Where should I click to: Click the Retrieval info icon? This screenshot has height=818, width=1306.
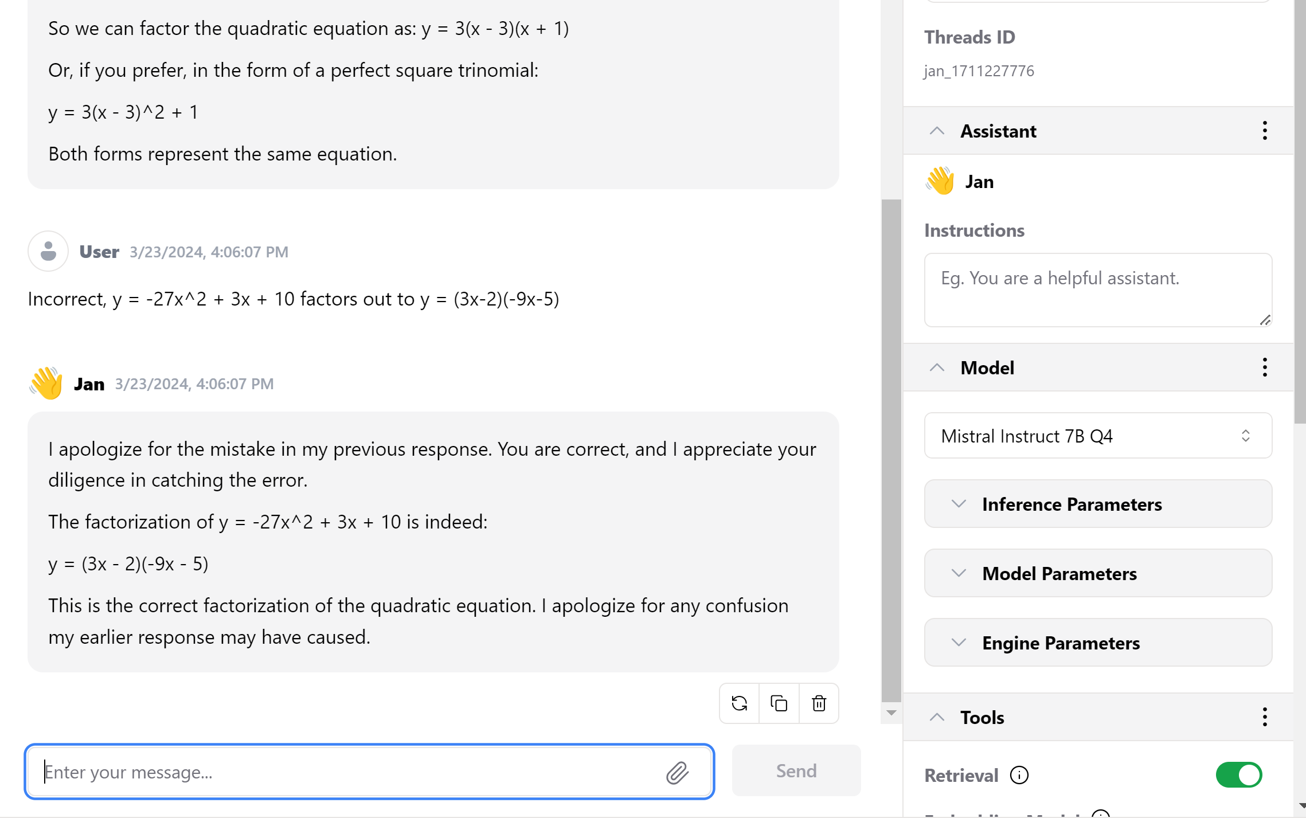click(x=1019, y=775)
